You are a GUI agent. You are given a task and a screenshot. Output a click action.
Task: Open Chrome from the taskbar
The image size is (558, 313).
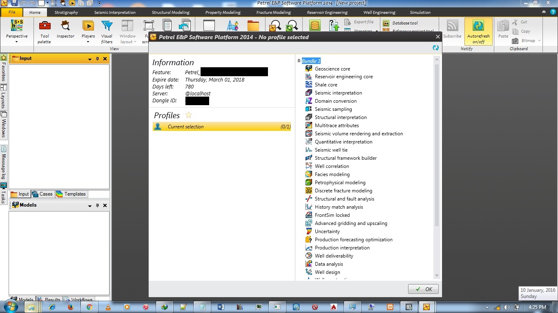pyautogui.click(x=89, y=307)
